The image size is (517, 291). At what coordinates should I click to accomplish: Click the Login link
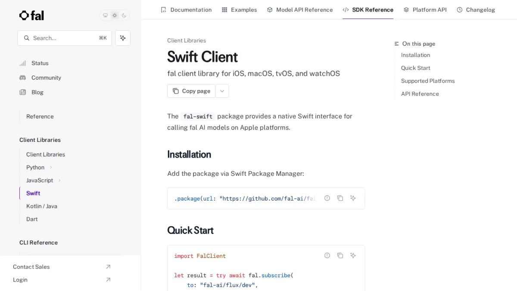[20, 280]
